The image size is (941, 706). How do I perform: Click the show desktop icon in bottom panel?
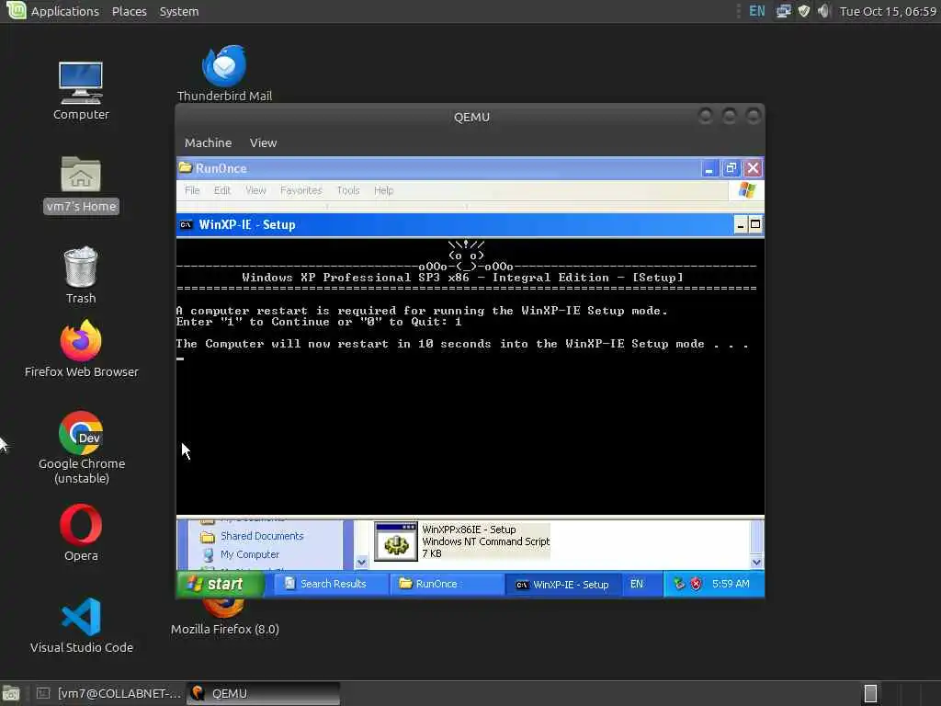(11, 693)
